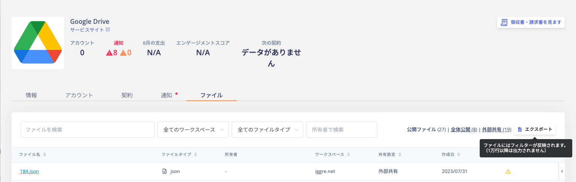Expand the 全てのワークスペース dropdown
The image size is (576, 182).
click(x=193, y=129)
